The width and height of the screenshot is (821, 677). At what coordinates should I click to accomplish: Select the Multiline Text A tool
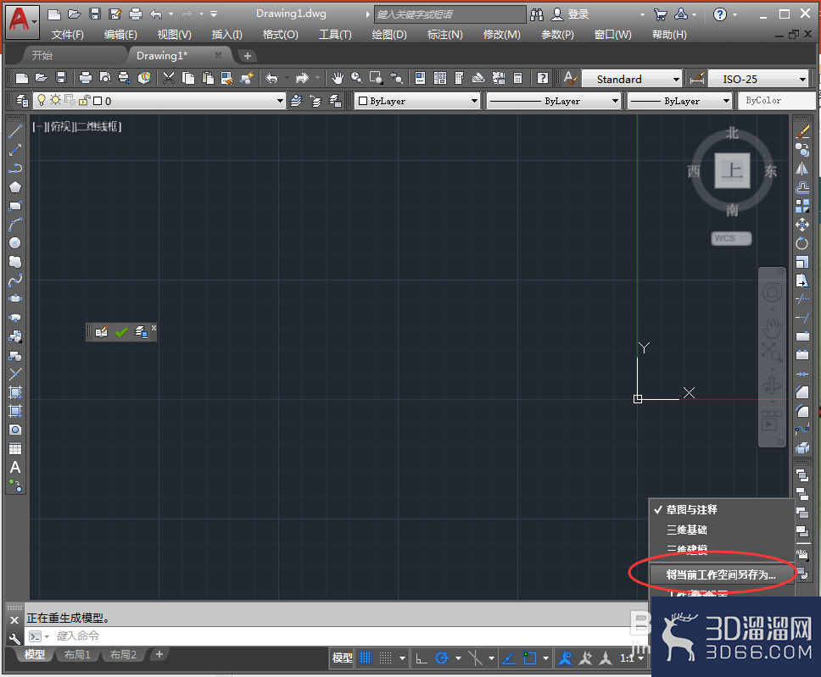click(15, 467)
